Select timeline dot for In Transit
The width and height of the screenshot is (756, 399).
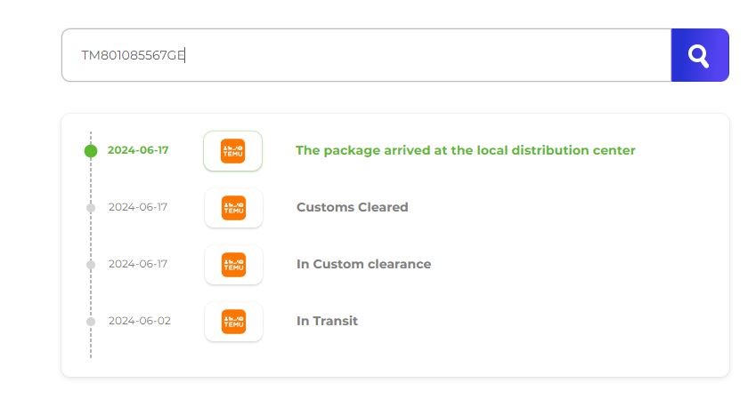(91, 322)
